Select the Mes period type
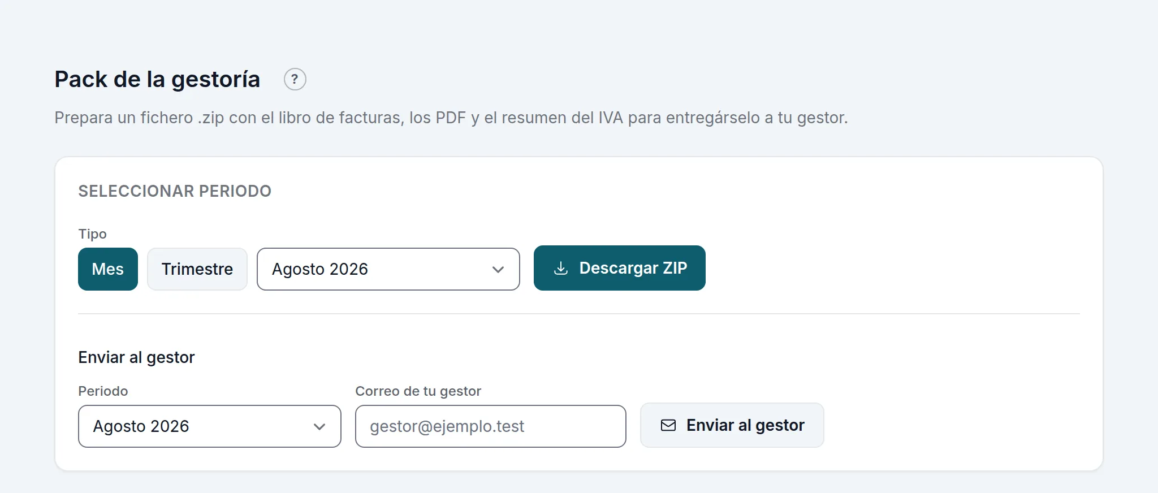Image resolution: width=1158 pixels, height=493 pixels. (108, 269)
